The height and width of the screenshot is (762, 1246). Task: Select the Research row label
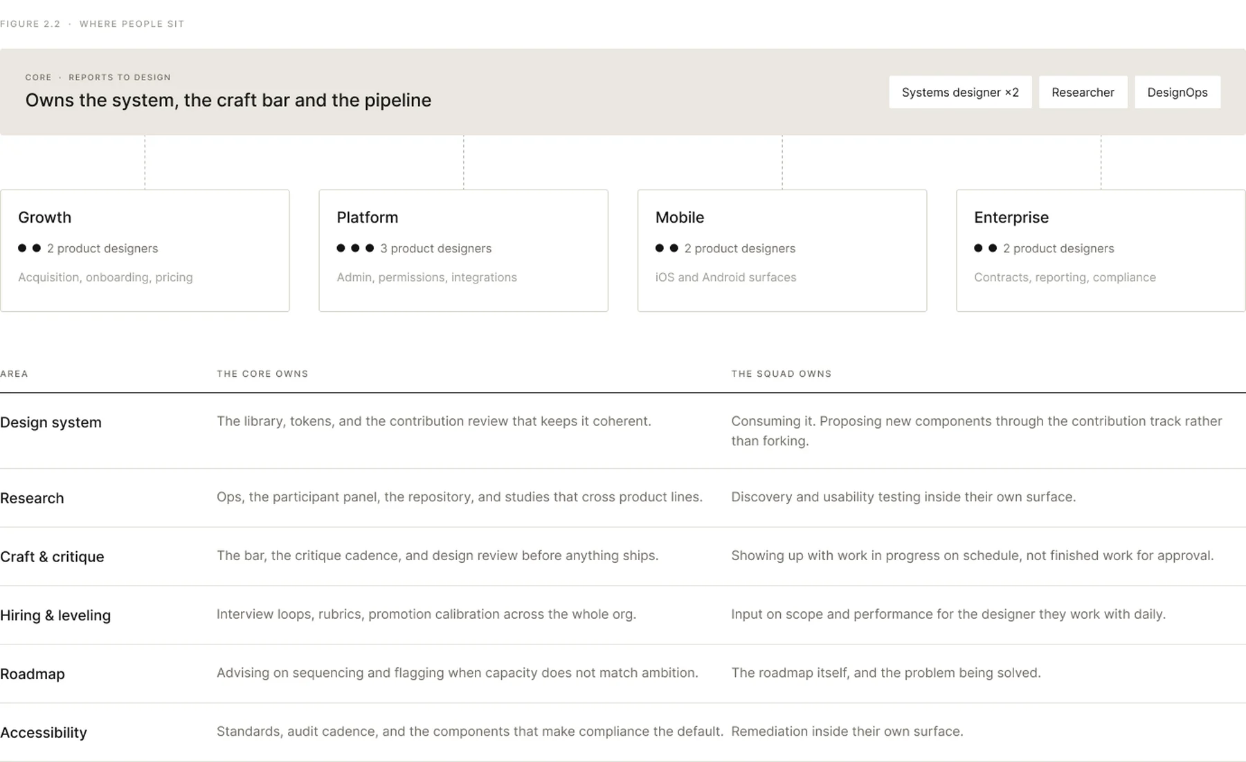32,498
